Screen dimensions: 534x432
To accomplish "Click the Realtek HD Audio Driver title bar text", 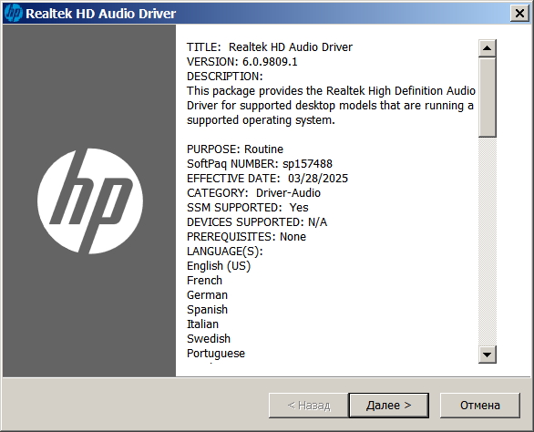I will (x=101, y=14).
